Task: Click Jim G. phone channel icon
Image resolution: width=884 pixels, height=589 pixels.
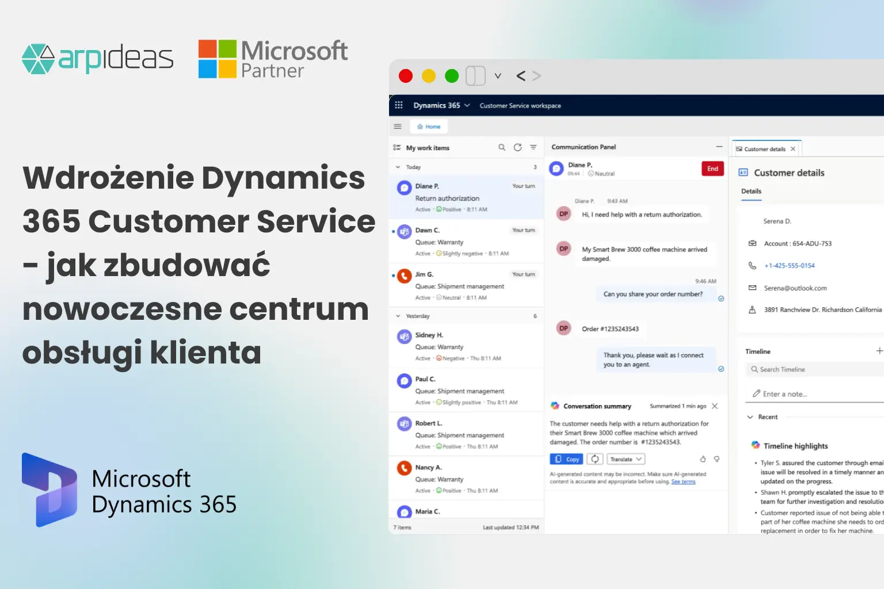Action: [x=405, y=276]
